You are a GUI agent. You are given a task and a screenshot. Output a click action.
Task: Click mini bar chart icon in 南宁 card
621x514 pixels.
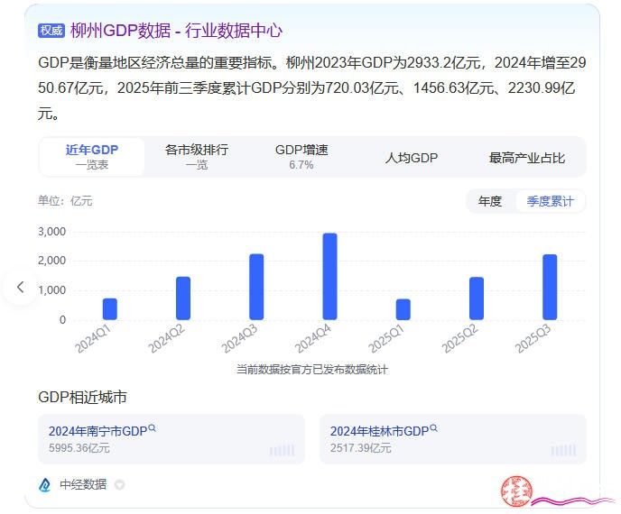(282, 449)
